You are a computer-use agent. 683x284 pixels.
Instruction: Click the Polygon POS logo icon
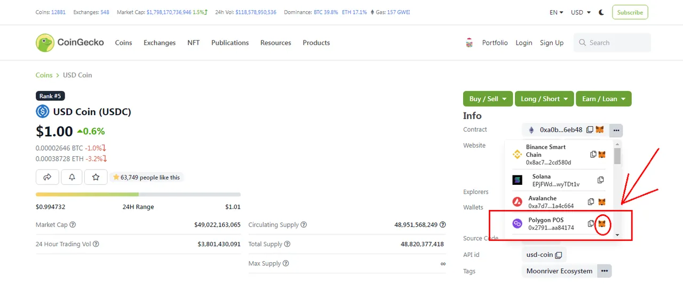tap(517, 224)
